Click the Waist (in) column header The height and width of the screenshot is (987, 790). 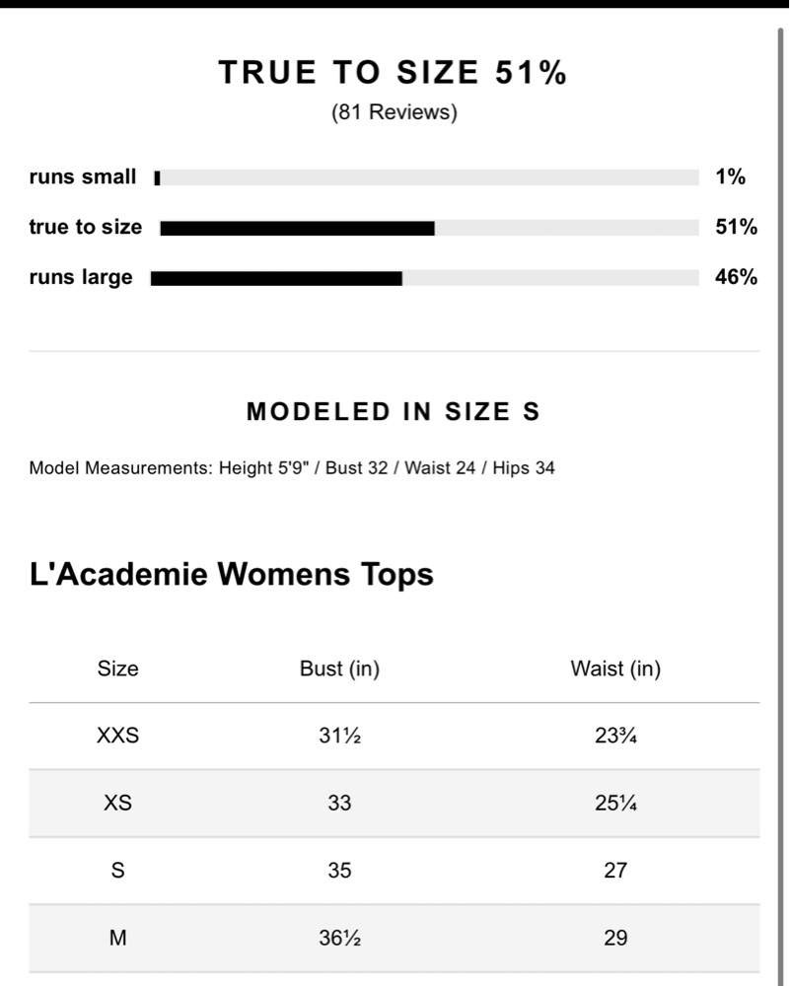coord(615,669)
